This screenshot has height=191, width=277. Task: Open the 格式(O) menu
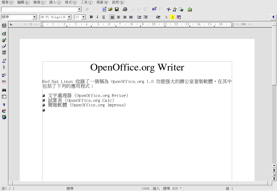pyautogui.click(x=71, y=2)
